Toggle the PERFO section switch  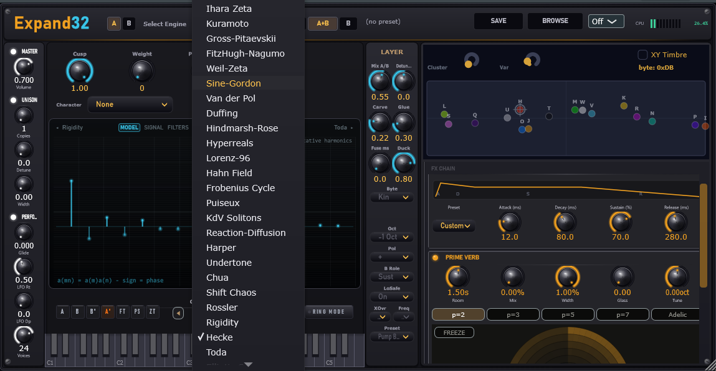13,217
